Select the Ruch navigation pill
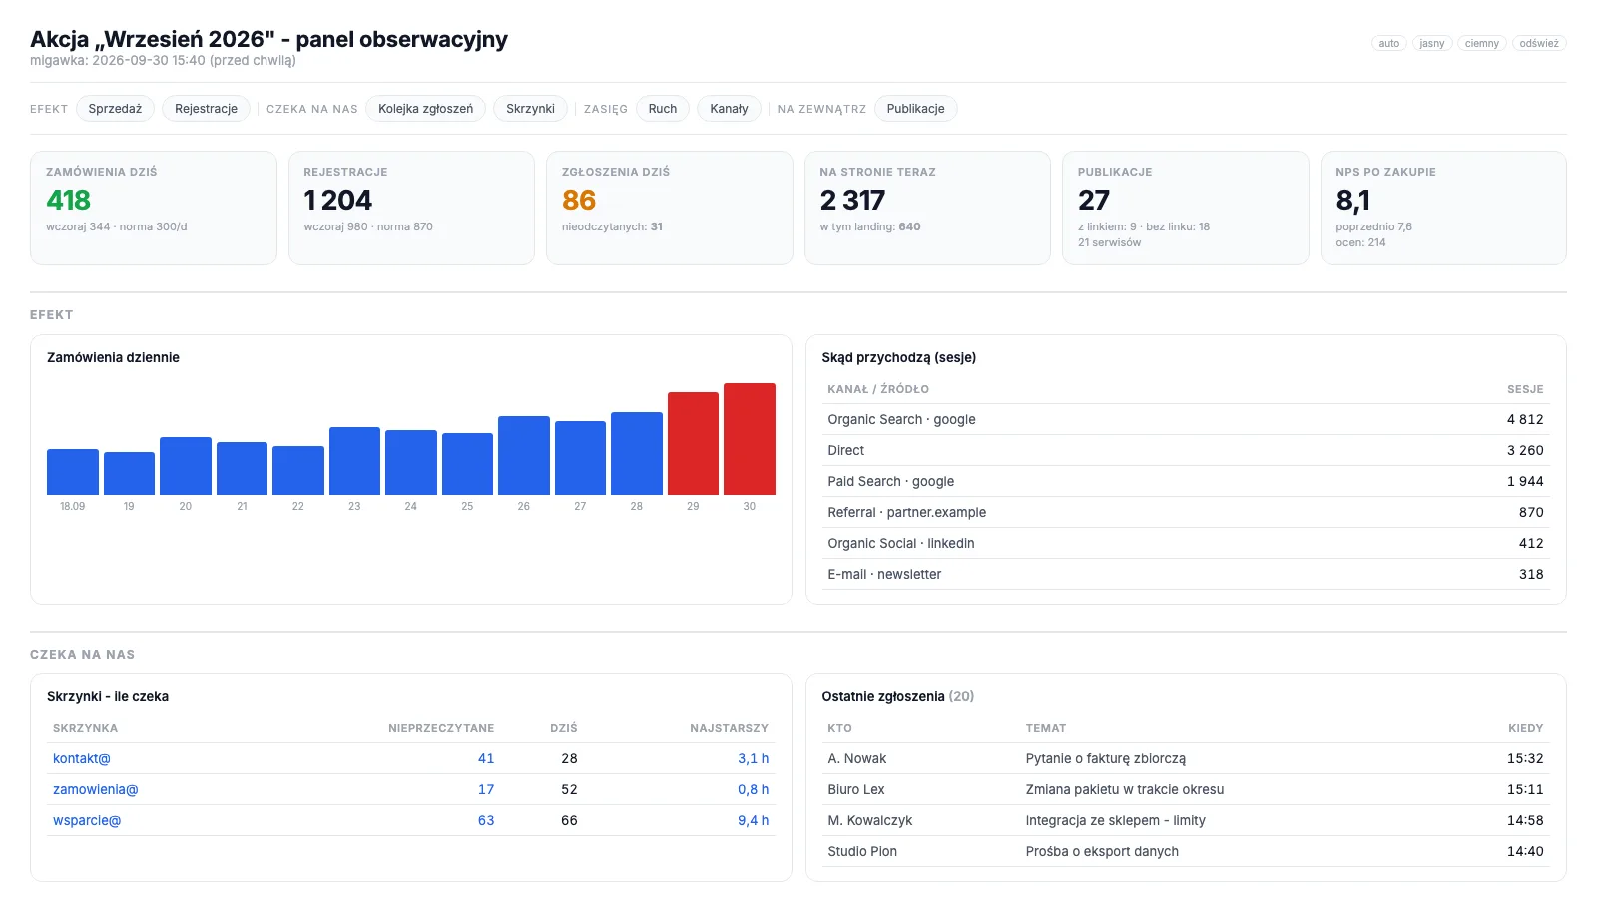The width and height of the screenshot is (1597, 898). pos(663,109)
